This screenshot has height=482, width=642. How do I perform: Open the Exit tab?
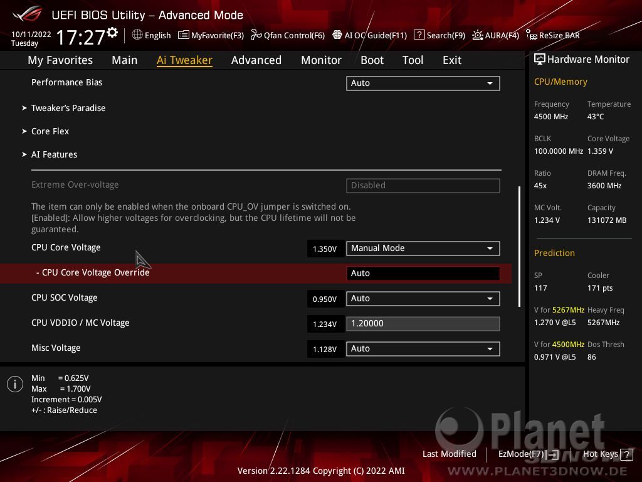pyautogui.click(x=452, y=60)
